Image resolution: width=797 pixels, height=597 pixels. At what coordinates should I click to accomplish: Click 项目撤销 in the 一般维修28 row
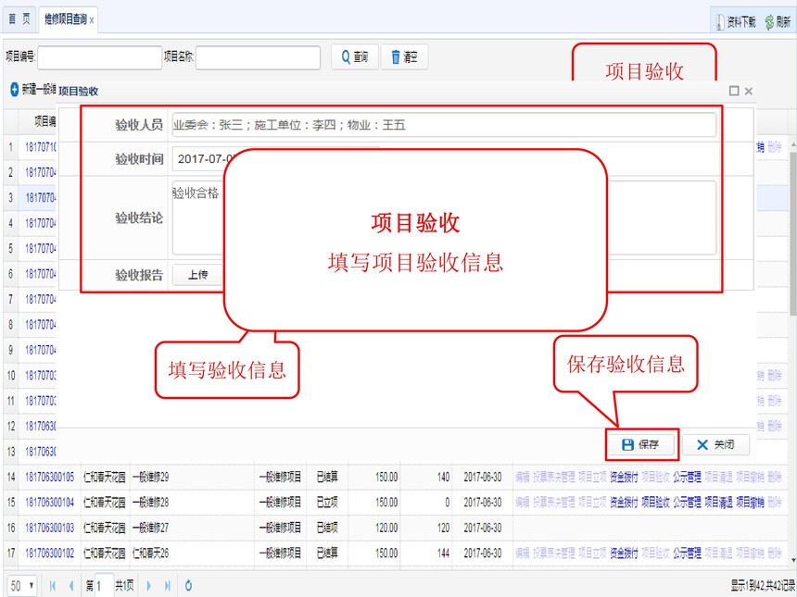click(x=750, y=503)
